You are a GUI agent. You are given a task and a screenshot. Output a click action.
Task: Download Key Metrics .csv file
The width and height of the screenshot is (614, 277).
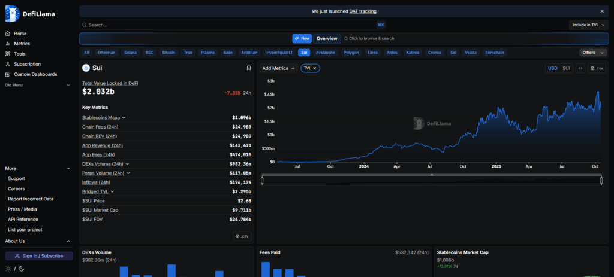click(241, 236)
